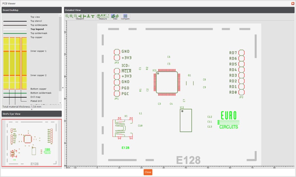Select the Top view layer
The width and height of the screenshot is (296, 177).
[35, 17]
